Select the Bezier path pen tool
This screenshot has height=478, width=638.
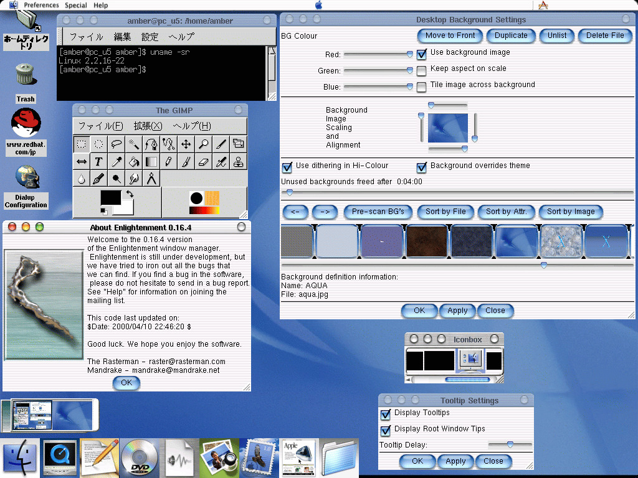click(x=151, y=144)
